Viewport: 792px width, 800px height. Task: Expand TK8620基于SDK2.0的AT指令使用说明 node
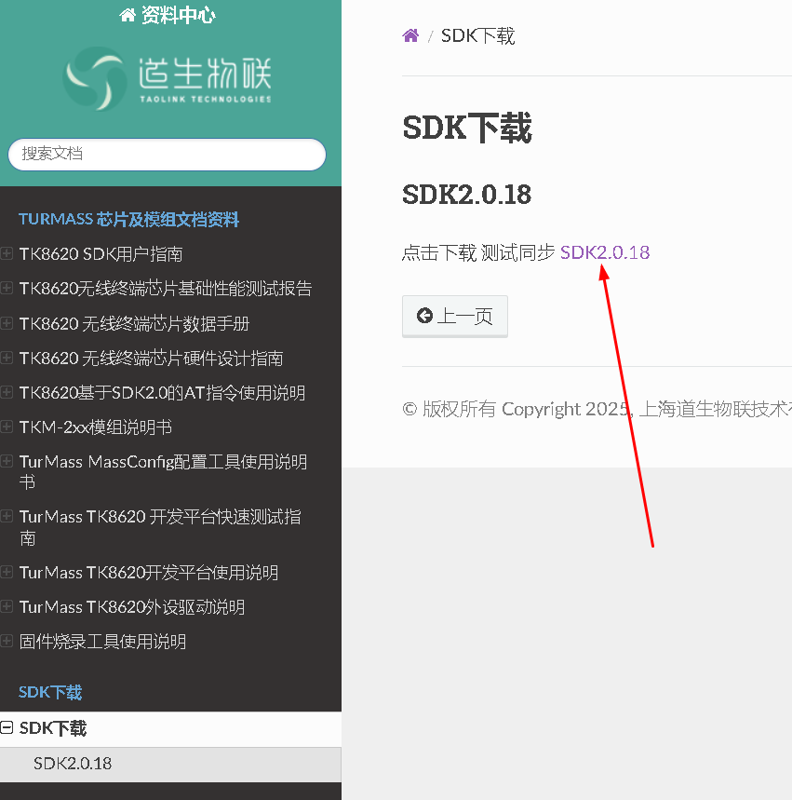[x=7, y=392]
